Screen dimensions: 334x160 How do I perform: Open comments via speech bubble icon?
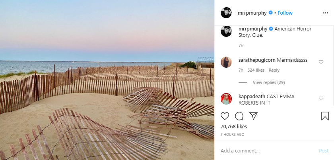coord(239,116)
